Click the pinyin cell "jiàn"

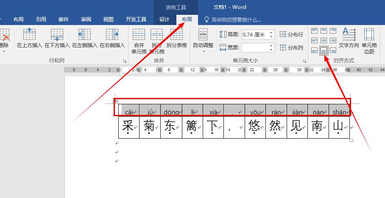(x=297, y=110)
